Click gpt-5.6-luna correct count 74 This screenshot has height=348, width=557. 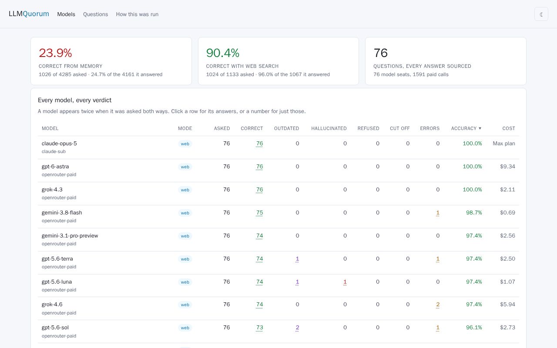(x=259, y=282)
